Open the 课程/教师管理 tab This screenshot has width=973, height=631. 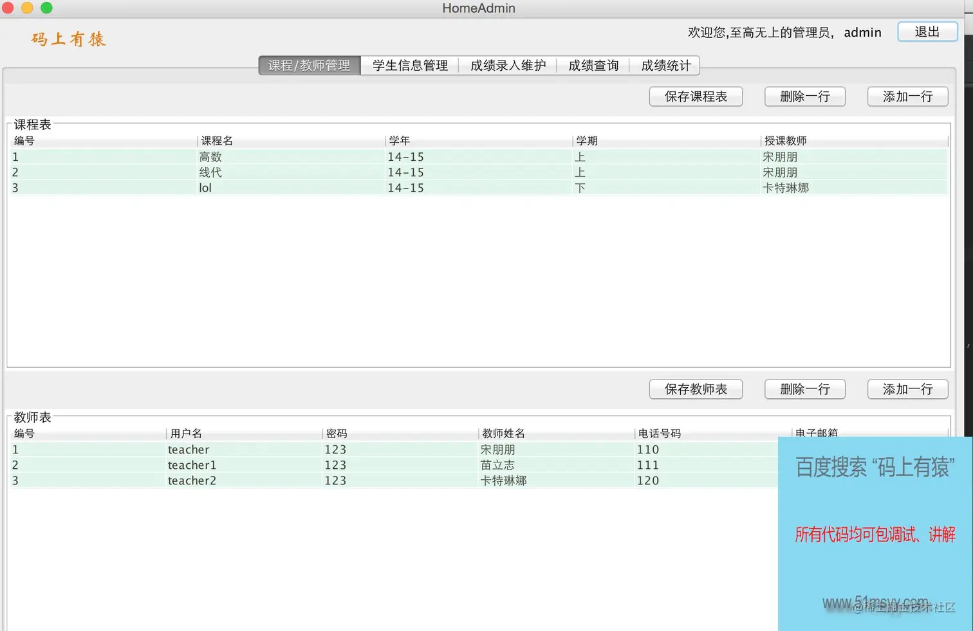pyautogui.click(x=310, y=66)
